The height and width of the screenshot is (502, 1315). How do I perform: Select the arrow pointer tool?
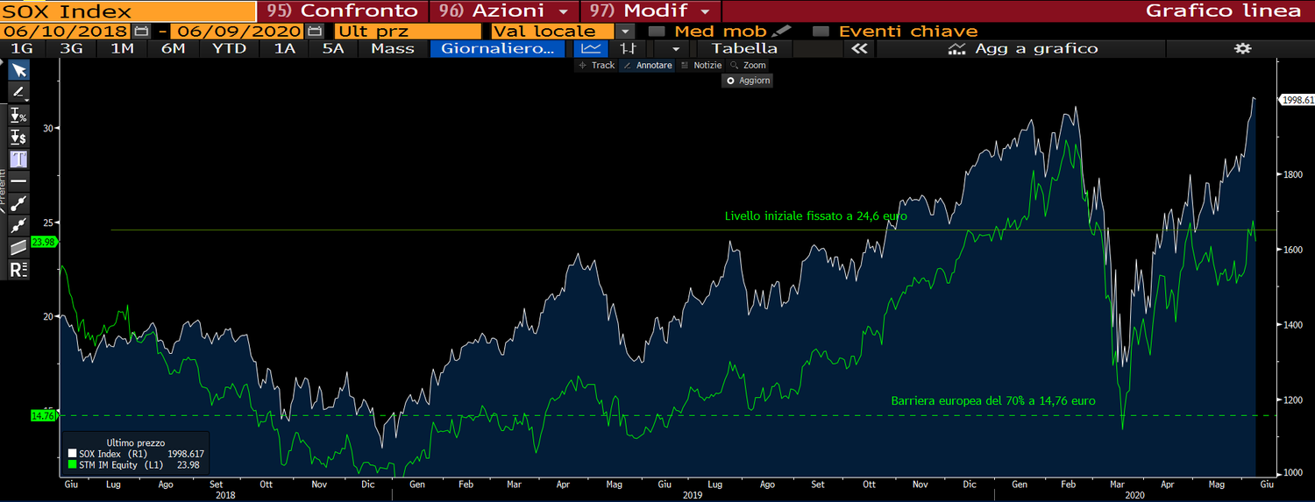pos(18,70)
